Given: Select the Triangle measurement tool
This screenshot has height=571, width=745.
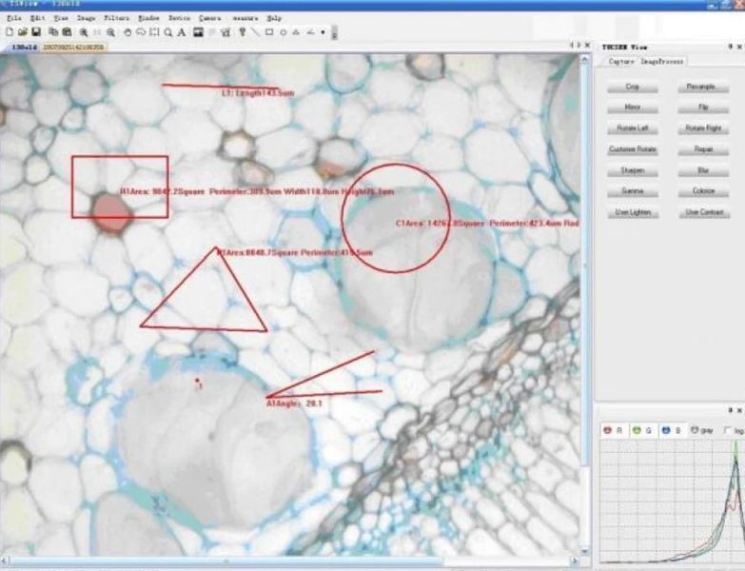Looking at the screenshot, I should click(297, 32).
